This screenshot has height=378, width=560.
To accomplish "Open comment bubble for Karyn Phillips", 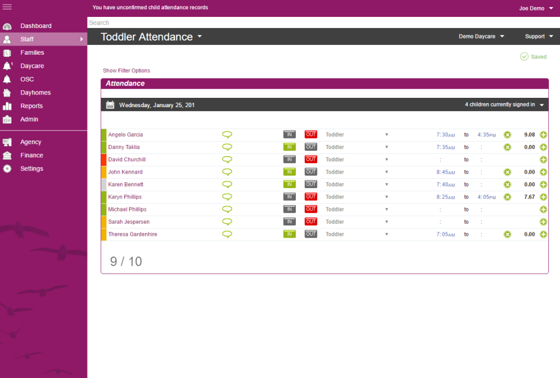I will click(227, 197).
